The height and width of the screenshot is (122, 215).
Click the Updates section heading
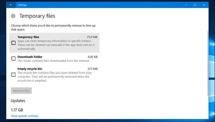[18, 101]
